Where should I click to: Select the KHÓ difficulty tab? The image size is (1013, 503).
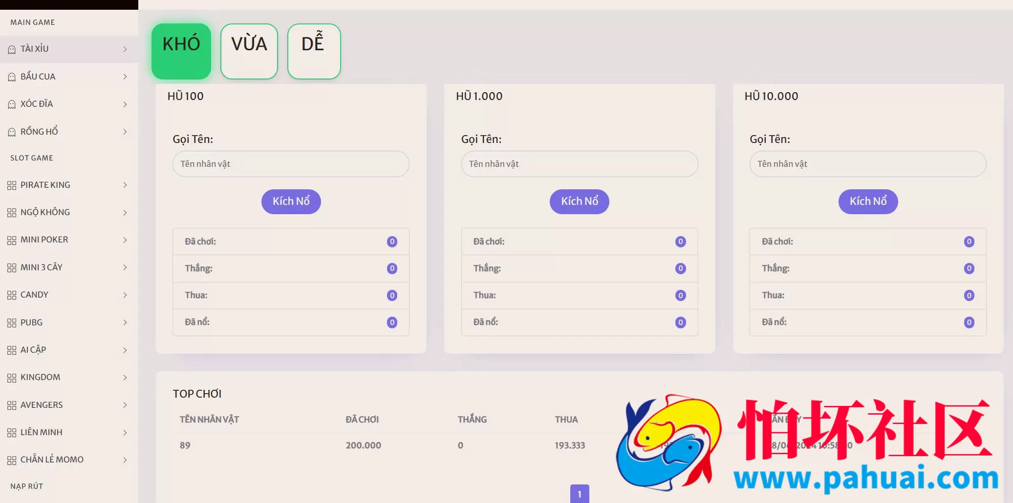point(181,51)
